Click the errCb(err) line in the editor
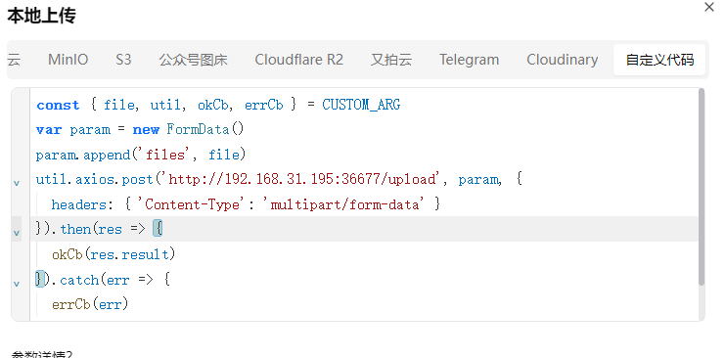725x358 pixels. point(90,304)
